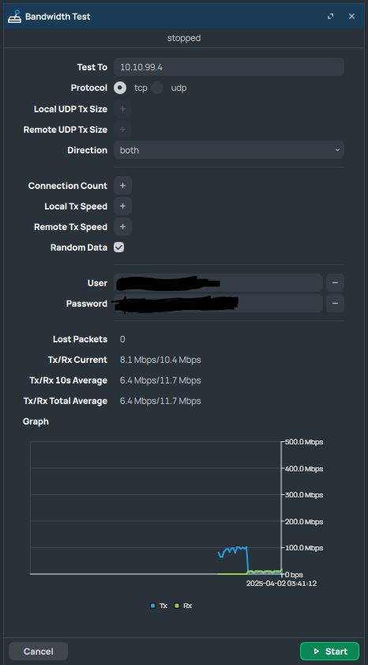368x665 pixels.
Task: Click the Tx/Rx 10s Average value
Action: 160,380
